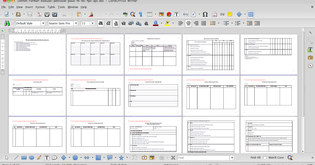Open the Tools menu

tap(61, 7)
